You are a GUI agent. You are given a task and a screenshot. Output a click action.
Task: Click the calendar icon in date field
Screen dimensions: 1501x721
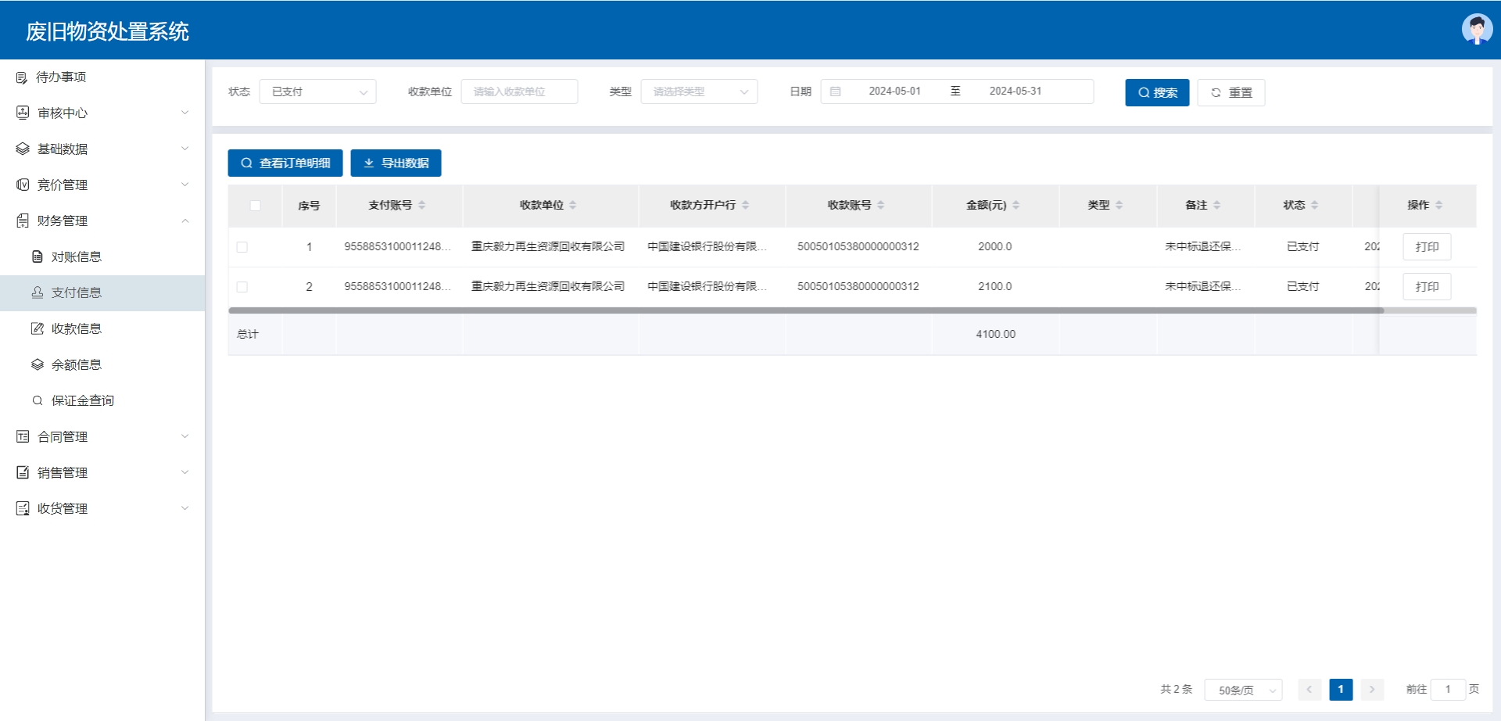pyautogui.click(x=835, y=91)
